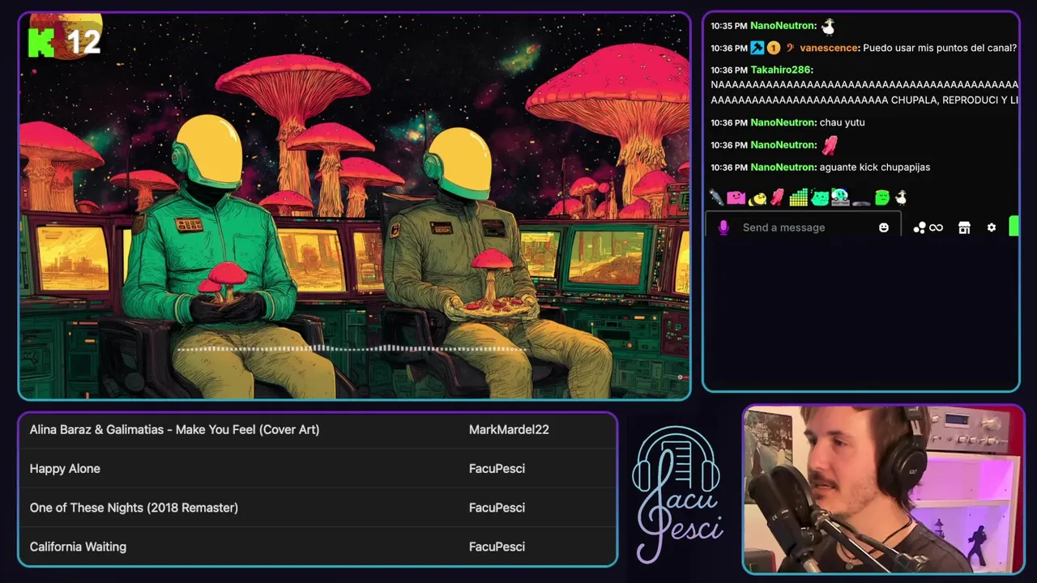Click the red praying emote in NanoNeutron's message
1037x583 pixels.
pos(829,145)
